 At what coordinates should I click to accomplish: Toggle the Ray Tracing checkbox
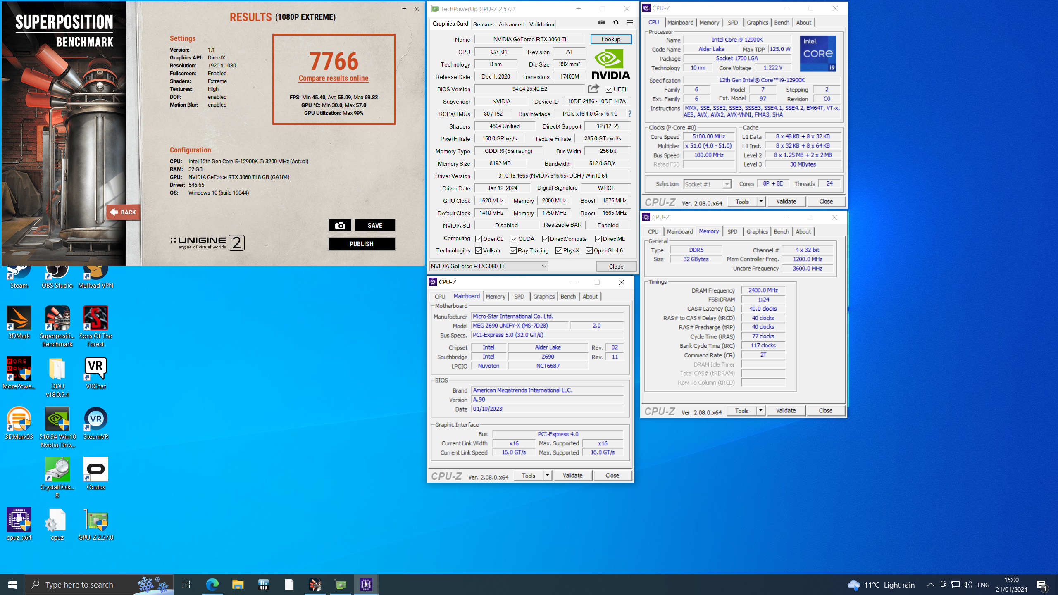[513, 250]
